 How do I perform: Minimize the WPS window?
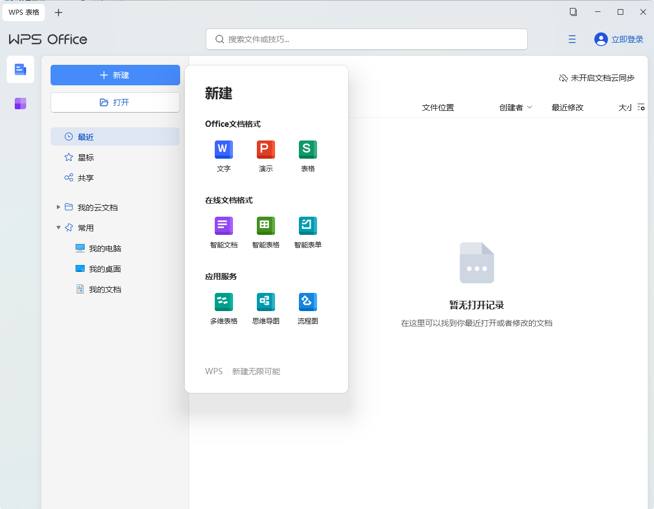pyautogui.click(x=597, y=12)
